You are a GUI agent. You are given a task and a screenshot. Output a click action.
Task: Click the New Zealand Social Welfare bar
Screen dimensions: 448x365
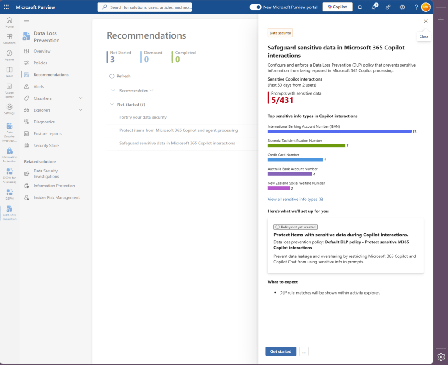[x=279, y=188]
